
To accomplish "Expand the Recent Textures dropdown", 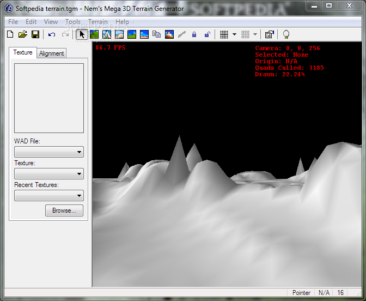I will click(x=49, y=195).
